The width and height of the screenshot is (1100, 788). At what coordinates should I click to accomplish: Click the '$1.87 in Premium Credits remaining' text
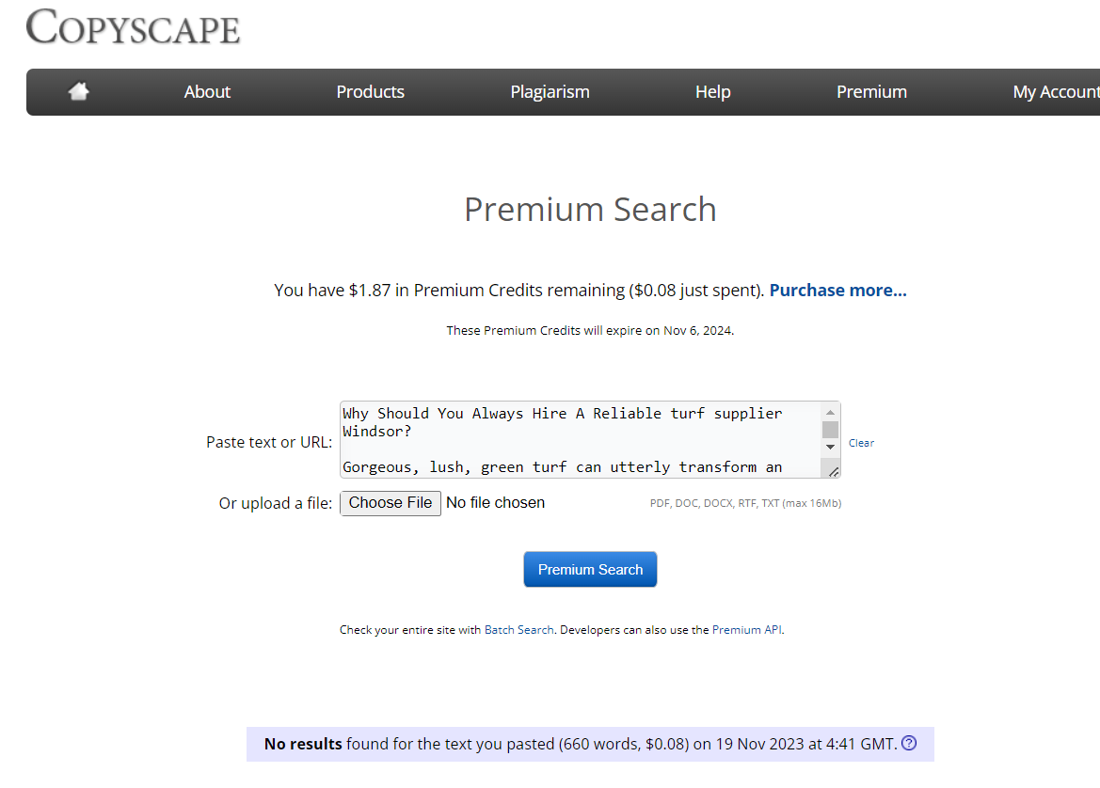[486, 291]
